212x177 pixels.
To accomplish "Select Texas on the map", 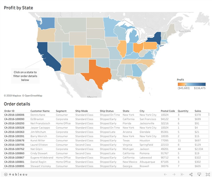I will point(98,73).
